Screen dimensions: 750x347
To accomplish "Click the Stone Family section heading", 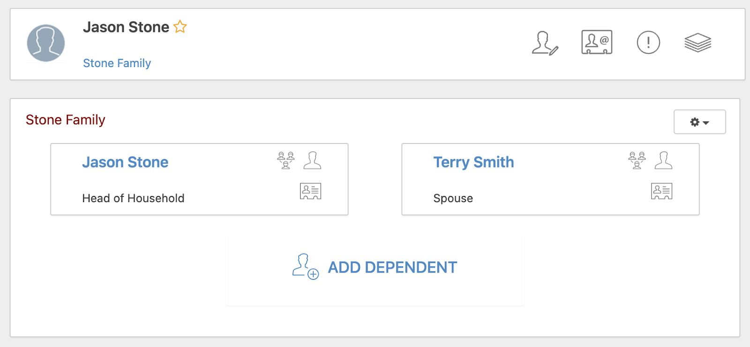I will pos(66,120).
